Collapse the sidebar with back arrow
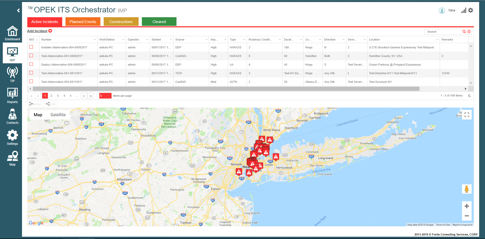The image size is (485, 239). coord(18,10)
